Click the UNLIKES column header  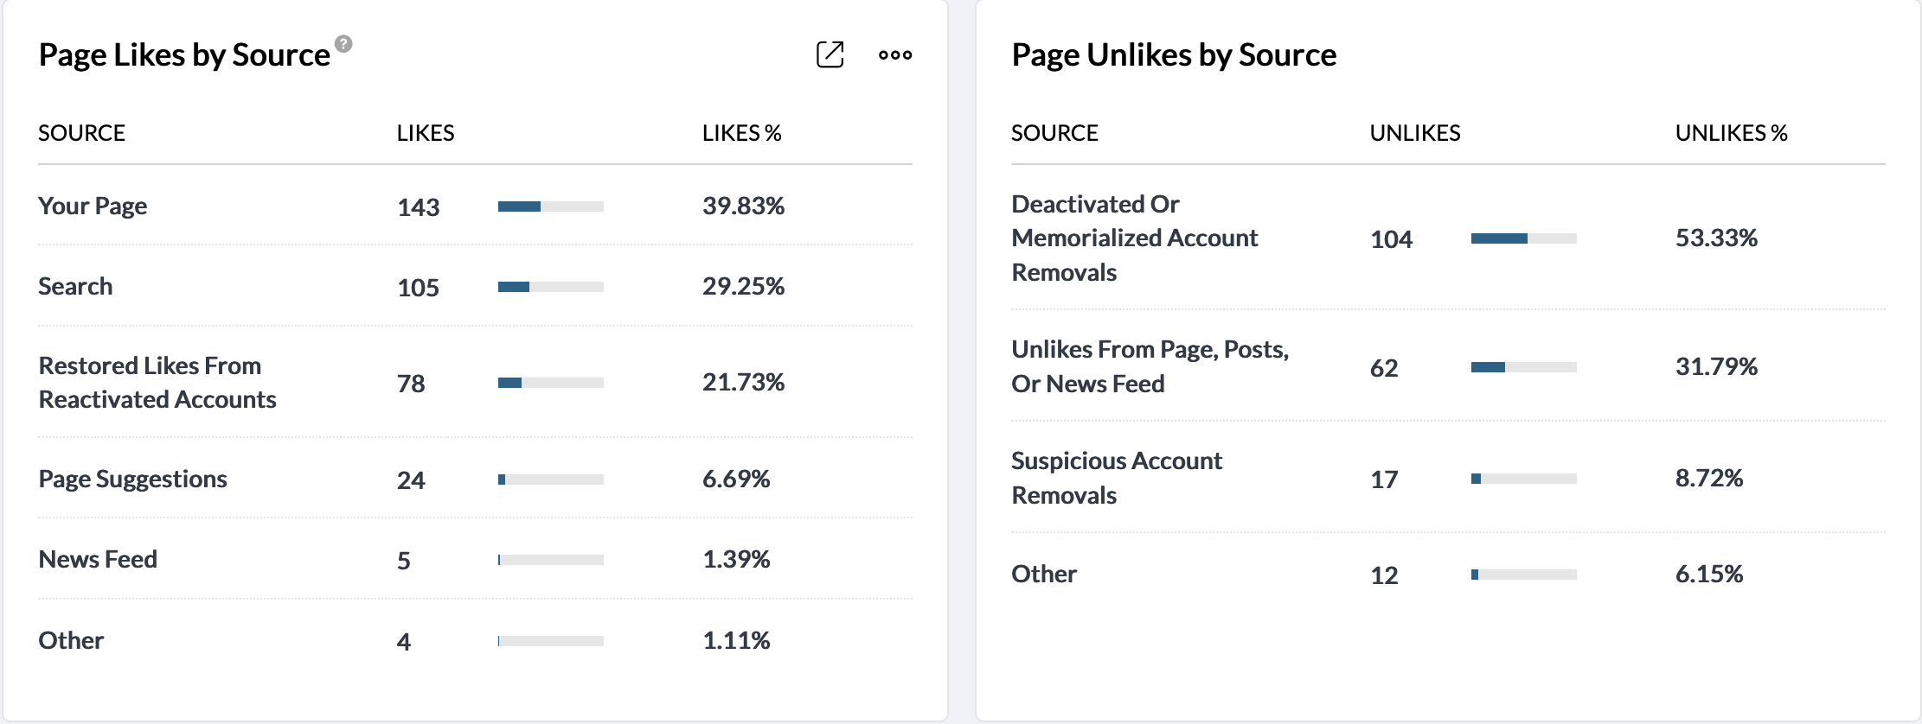[1414, 133]
